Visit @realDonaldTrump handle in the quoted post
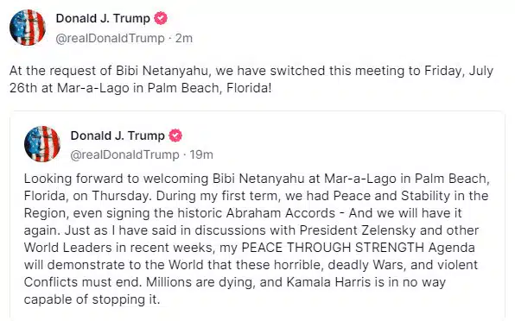Screen dimensions: 515x321 (x=124, y=154)
